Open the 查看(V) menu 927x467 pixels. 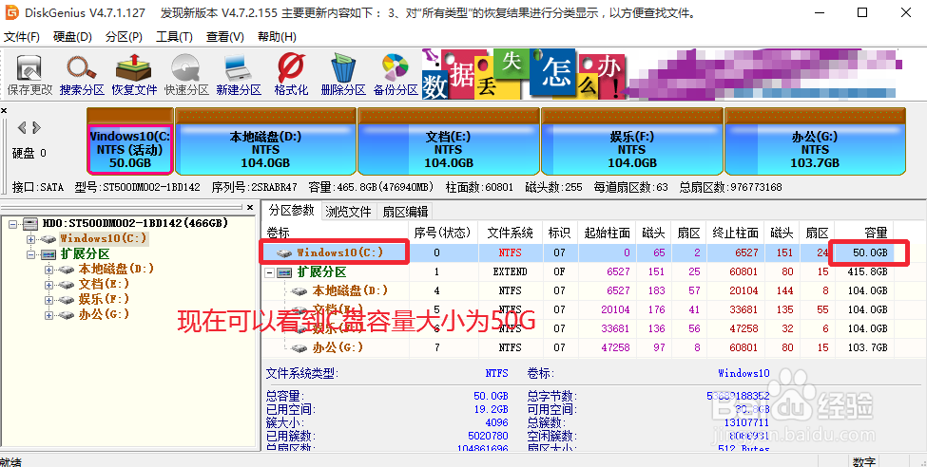coord(225,37)
